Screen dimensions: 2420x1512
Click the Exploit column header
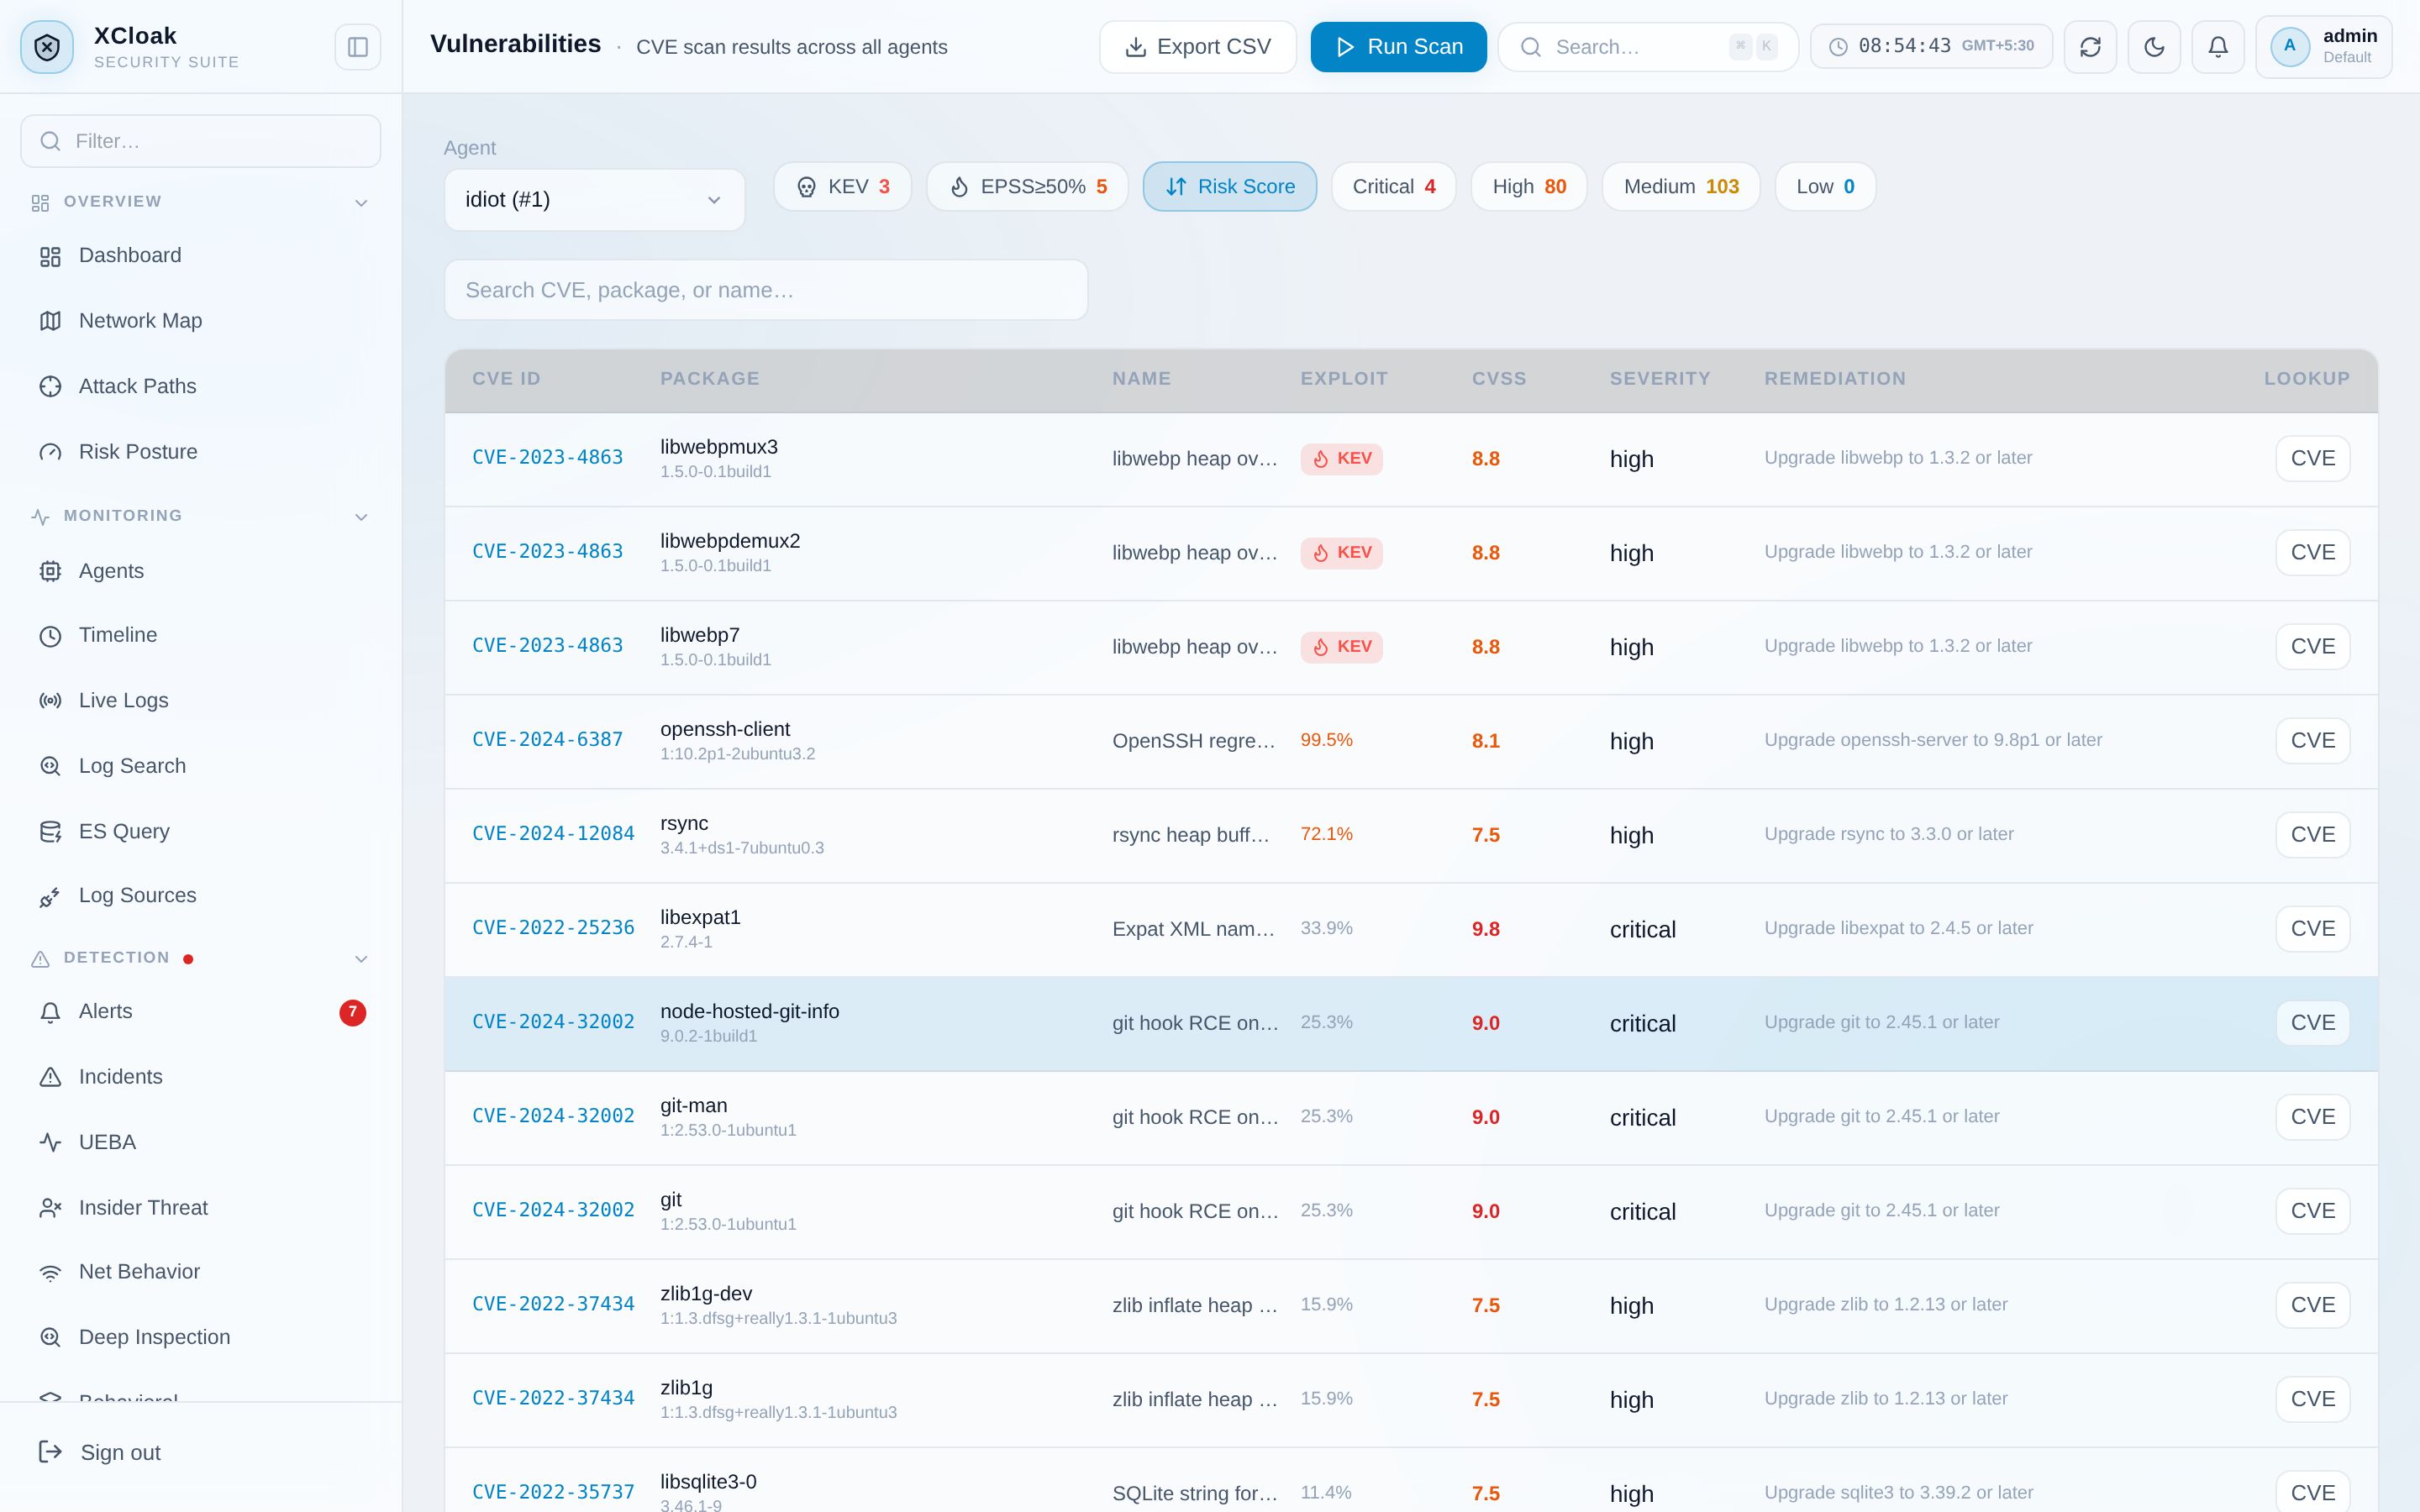1344,379
